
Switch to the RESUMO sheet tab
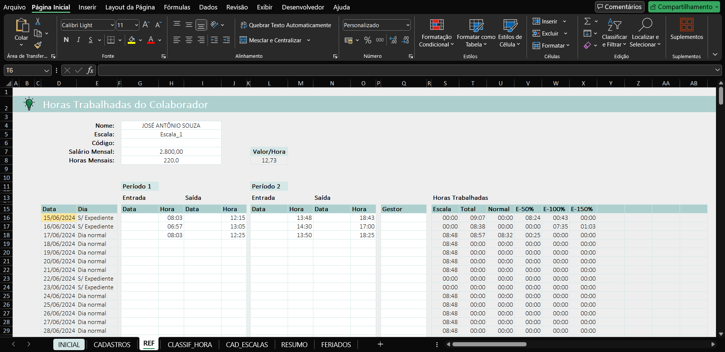click(x=294, y=344)
